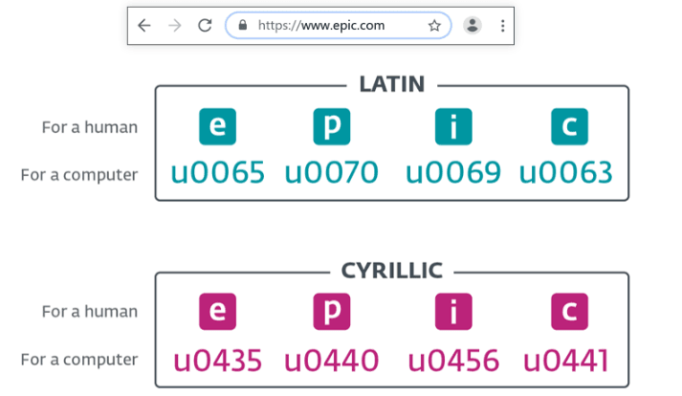The width and height of the screenshot is (682, 396).
Task: Bookmark the page with the star icon
Action: (x=434, y=26)
